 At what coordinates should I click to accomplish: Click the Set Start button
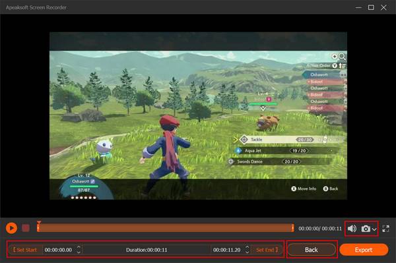coord(25,250)
